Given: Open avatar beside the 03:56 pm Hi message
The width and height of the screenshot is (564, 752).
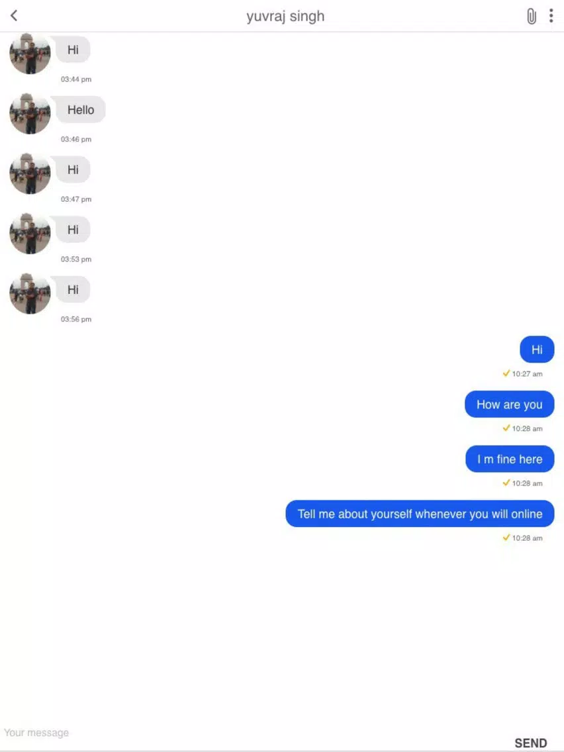Looking at the screenshot, I should click(30, 293).
